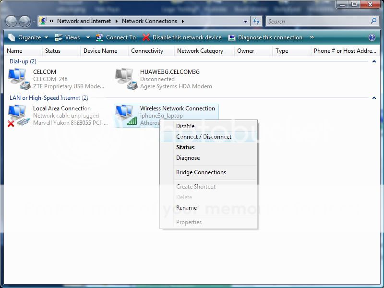The image size is (384, 288).
Task: Open the Organize dropdown menu
Action: coord(28,37)
